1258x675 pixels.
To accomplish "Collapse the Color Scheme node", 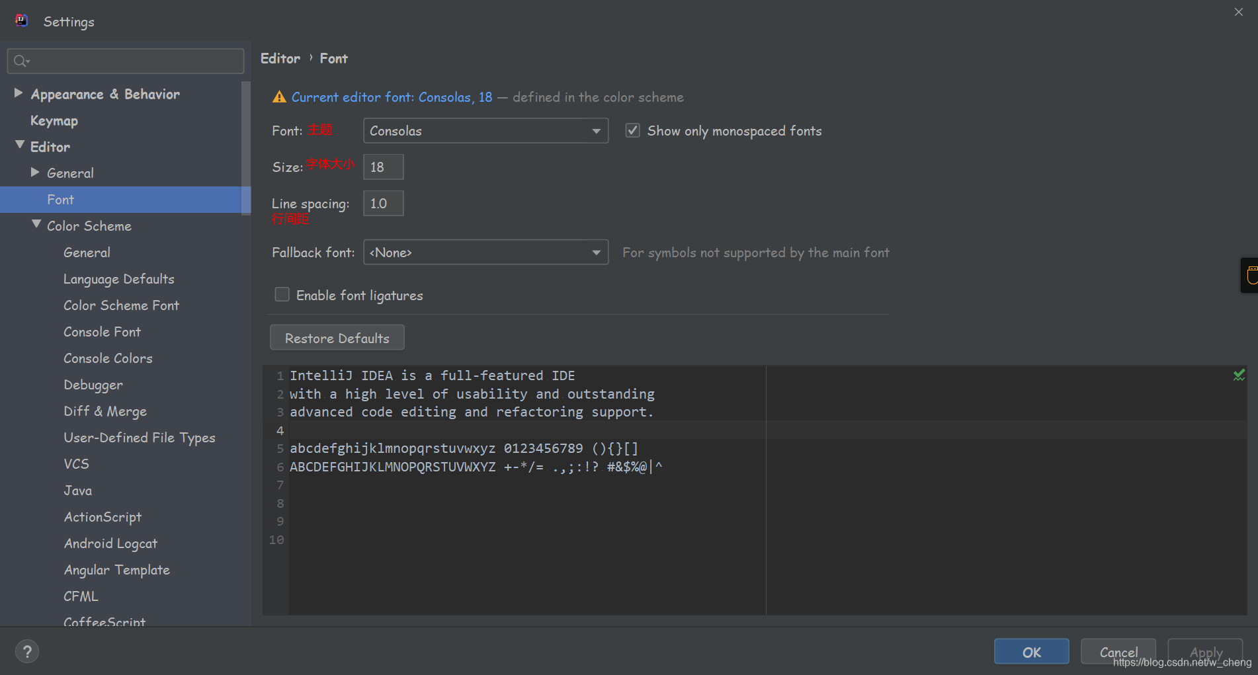I will point(36,224).
